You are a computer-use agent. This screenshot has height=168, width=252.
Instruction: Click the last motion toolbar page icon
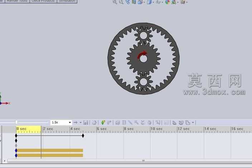click(188, 123)
